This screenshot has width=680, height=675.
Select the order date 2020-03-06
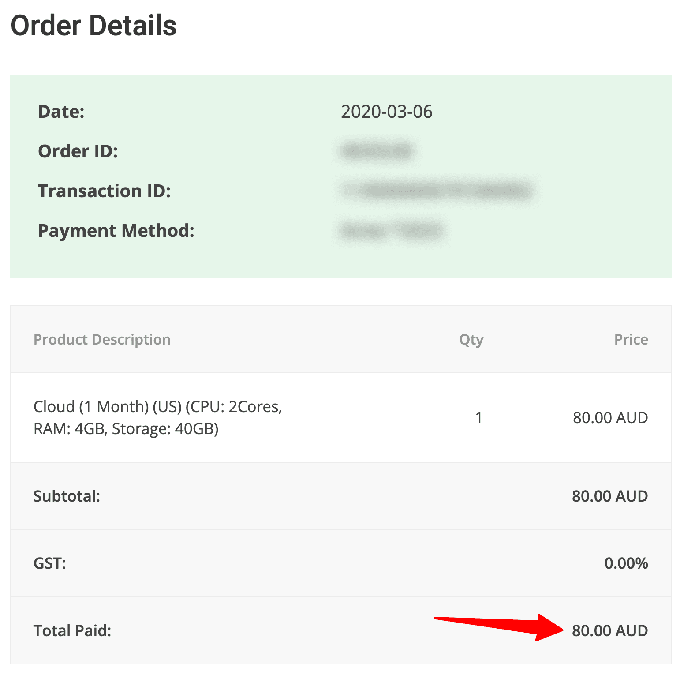pos(387,112)
